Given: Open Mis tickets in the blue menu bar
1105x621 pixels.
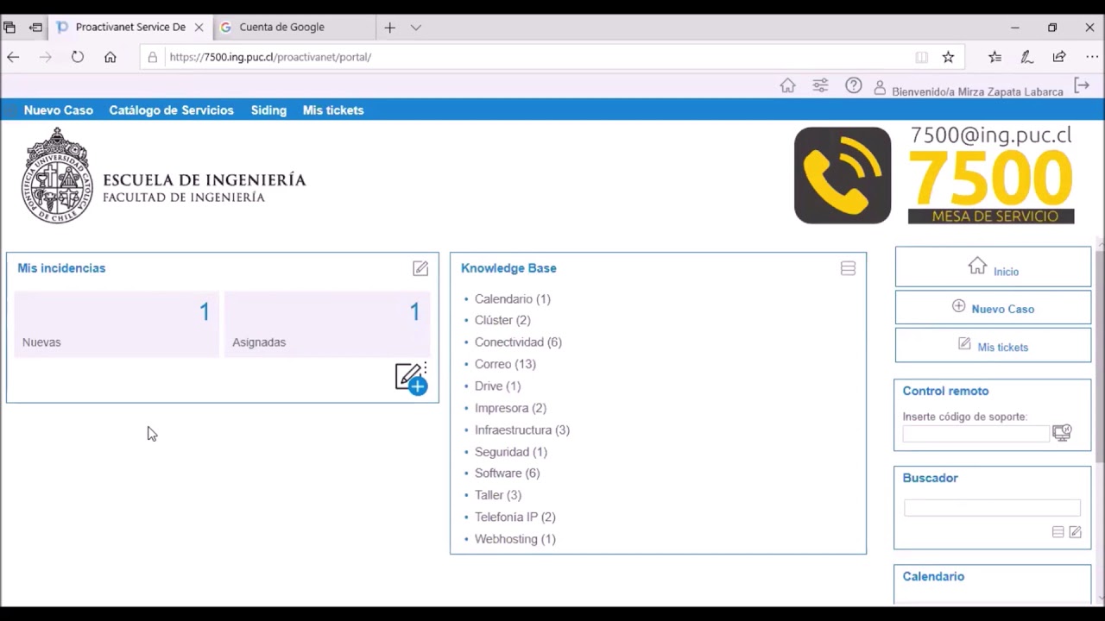Looking at the screenshot, I should 333,110.
